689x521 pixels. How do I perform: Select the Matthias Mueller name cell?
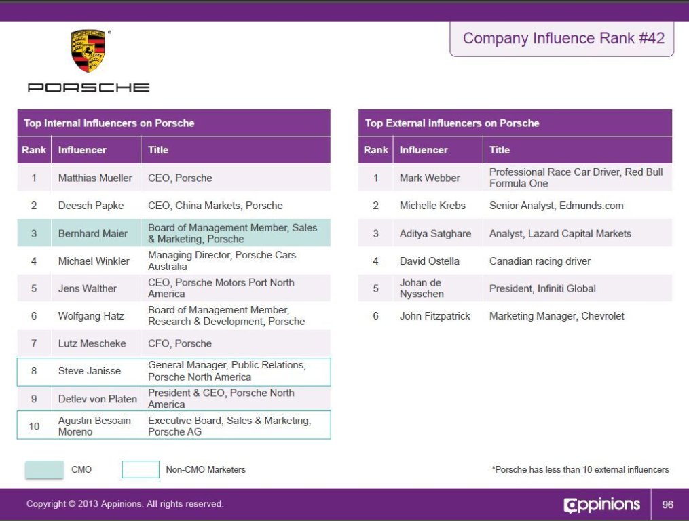coord(95,178)
